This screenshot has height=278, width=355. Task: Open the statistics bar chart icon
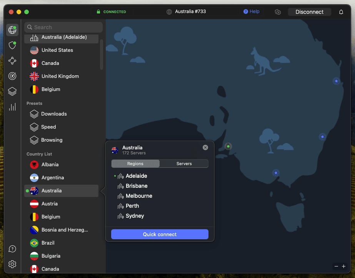[x=12, y=107]
